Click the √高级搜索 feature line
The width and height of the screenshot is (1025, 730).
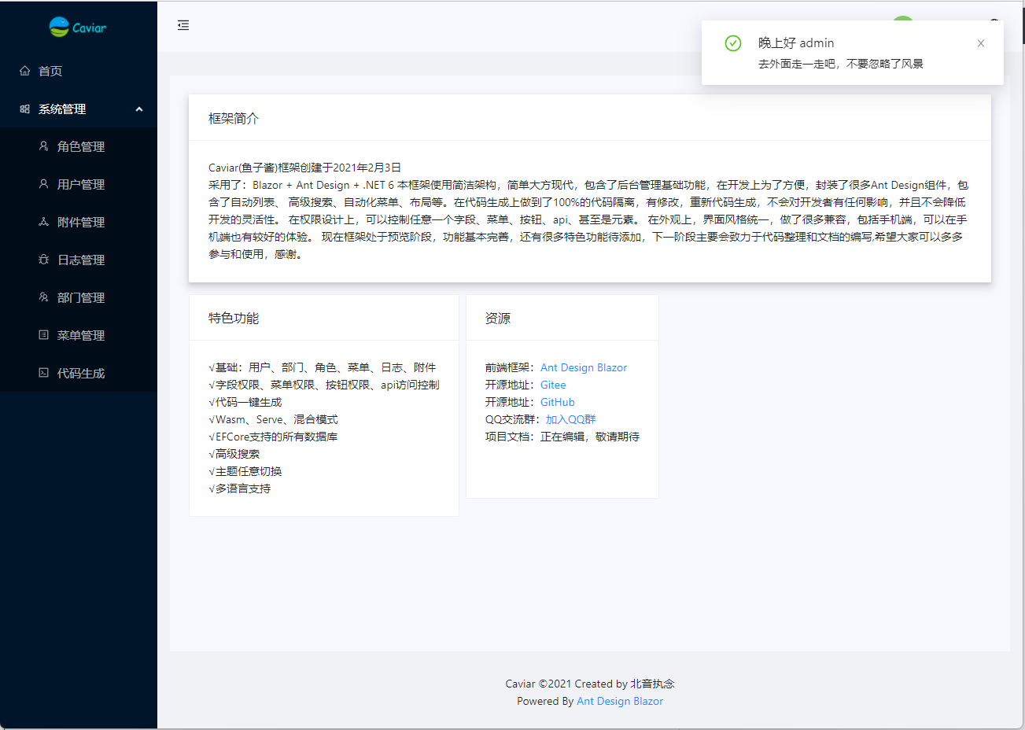(234, 454)
